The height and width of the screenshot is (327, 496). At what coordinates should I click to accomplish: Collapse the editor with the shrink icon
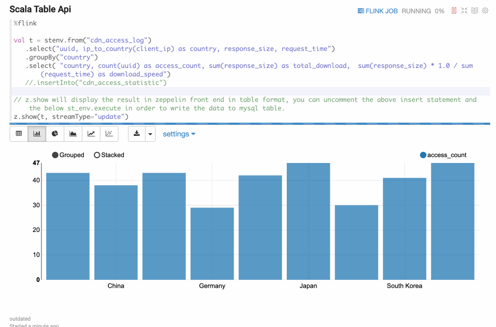tap(465, 11)
